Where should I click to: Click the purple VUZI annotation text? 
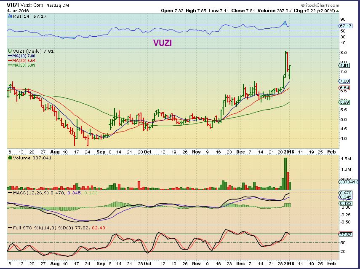[x=163, y=43]
